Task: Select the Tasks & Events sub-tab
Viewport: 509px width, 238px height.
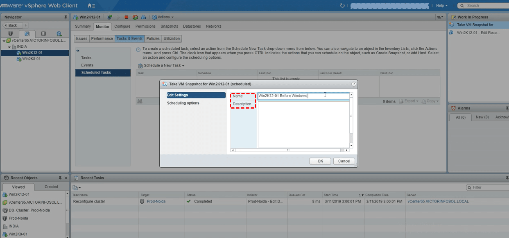Action: [x=129, y=39]
